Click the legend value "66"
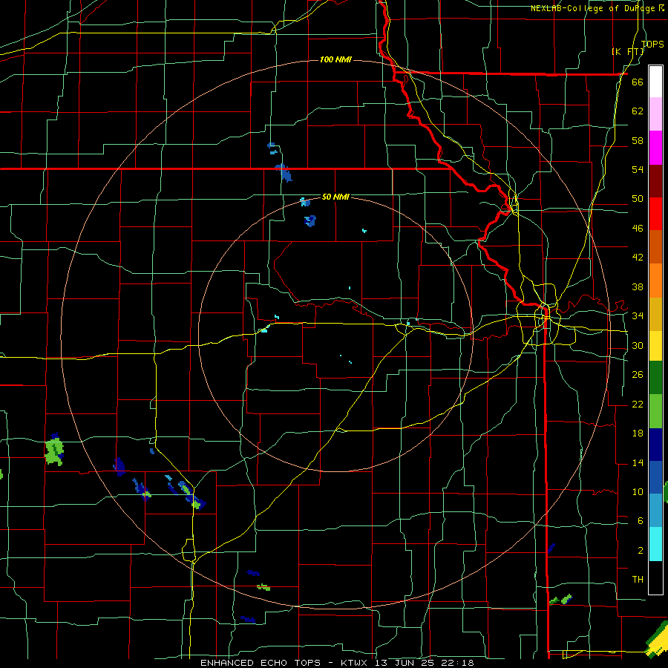This screenshot has height=668, width=668. (x=638, y=82)
